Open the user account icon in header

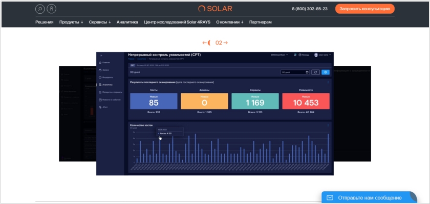[x=52, y=9]
